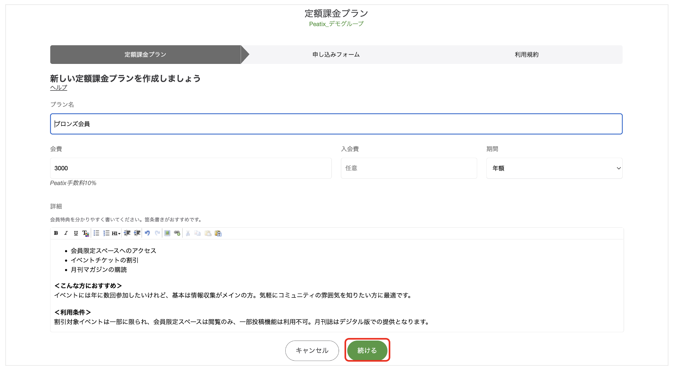Click 入会費 optional input field
Screen dimensions: 676x373
coord(409,168)
